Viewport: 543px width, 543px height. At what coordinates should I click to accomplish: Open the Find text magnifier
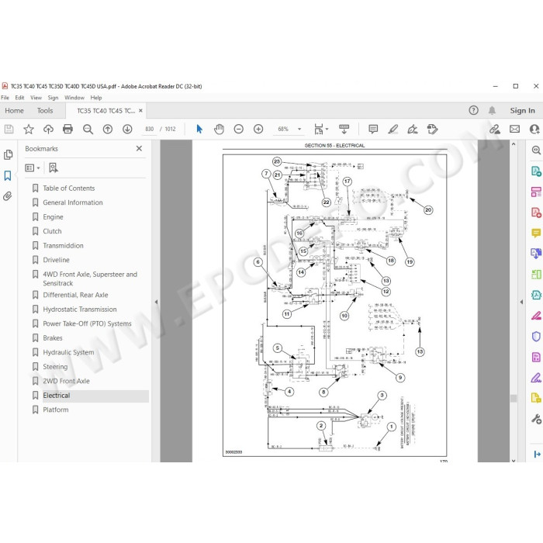[88, 130]
